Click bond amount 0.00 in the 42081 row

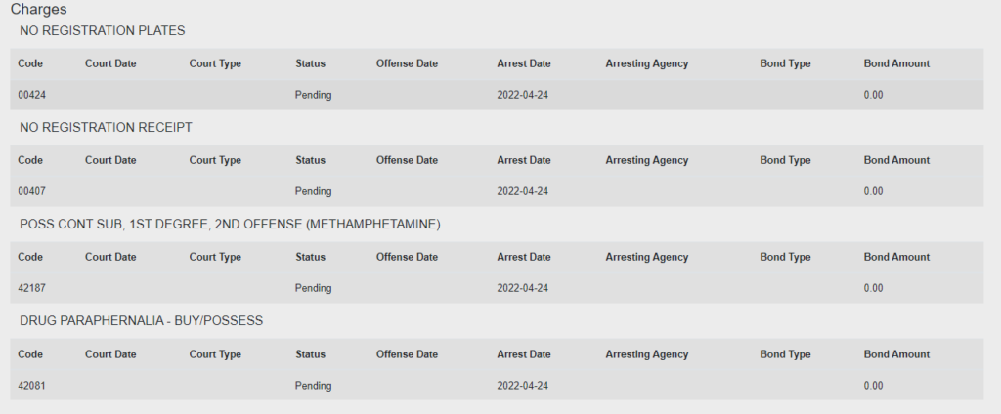(873, 386)
